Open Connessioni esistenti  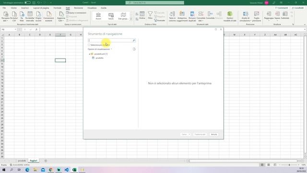pos(48,16)
